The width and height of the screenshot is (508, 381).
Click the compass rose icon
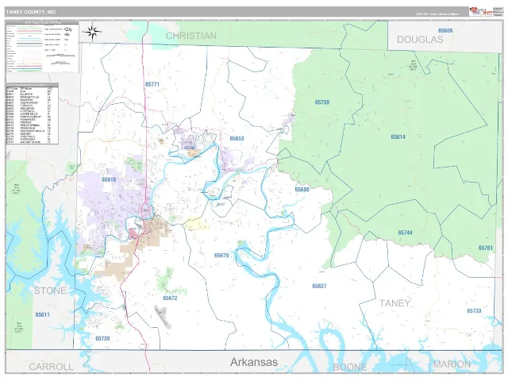tap(92, 32)
